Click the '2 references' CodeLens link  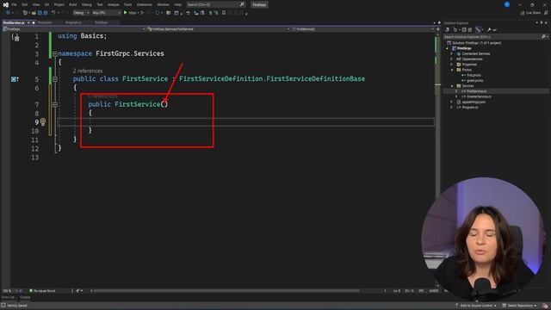tap(88, 71)
